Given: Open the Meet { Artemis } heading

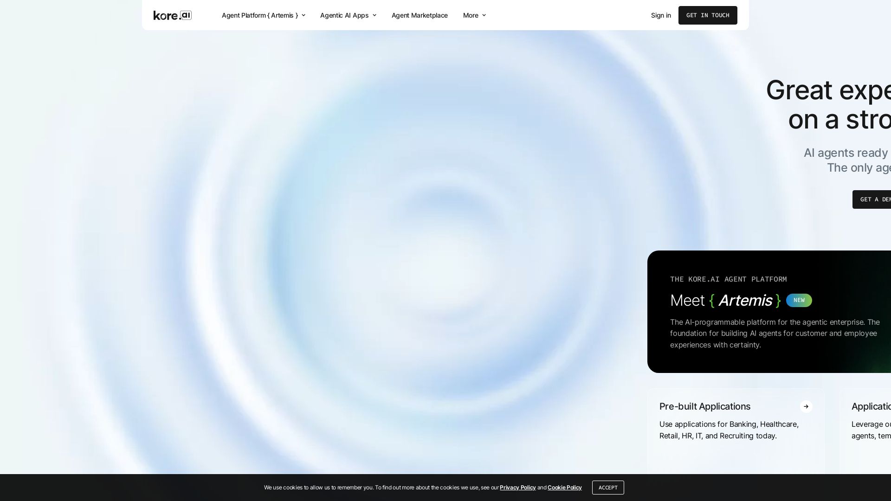Looking at the screenshot, I should (x=726, y=300).
